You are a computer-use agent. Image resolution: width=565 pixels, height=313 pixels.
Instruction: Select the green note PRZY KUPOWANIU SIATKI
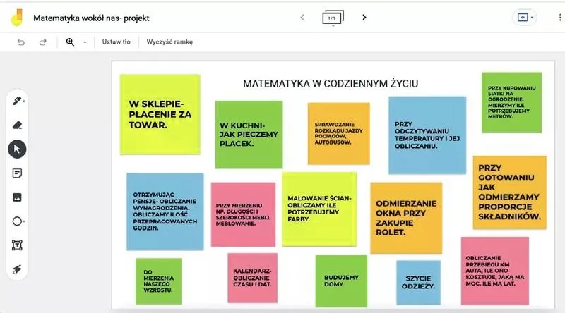[511, 102]
